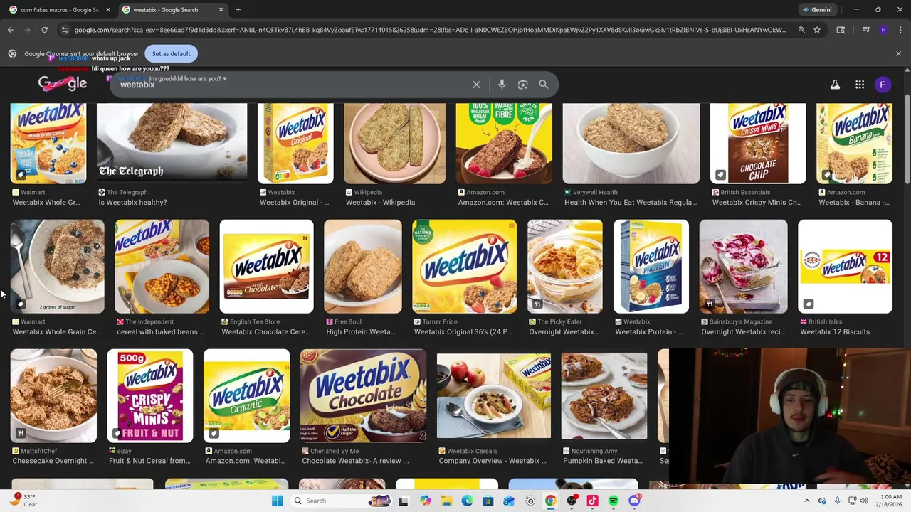This screenshot has height=512, width=911.
Task: Click the Google logo
Action: coord(63,83)
